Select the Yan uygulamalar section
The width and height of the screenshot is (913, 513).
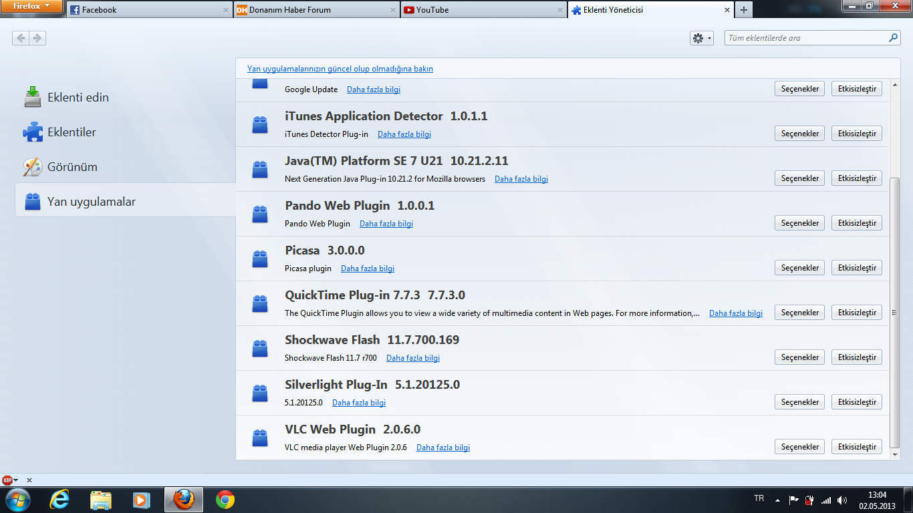coord(125,202)
